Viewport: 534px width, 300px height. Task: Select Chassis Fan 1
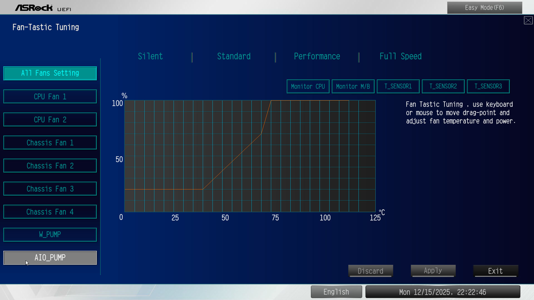point(50,142)
